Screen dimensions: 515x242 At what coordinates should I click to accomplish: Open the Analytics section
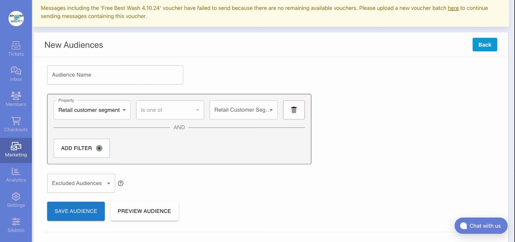tap(16, 175)
